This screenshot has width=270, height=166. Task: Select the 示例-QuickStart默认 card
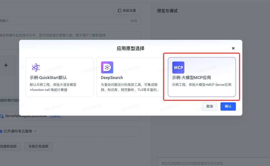(x=59, y=77)
